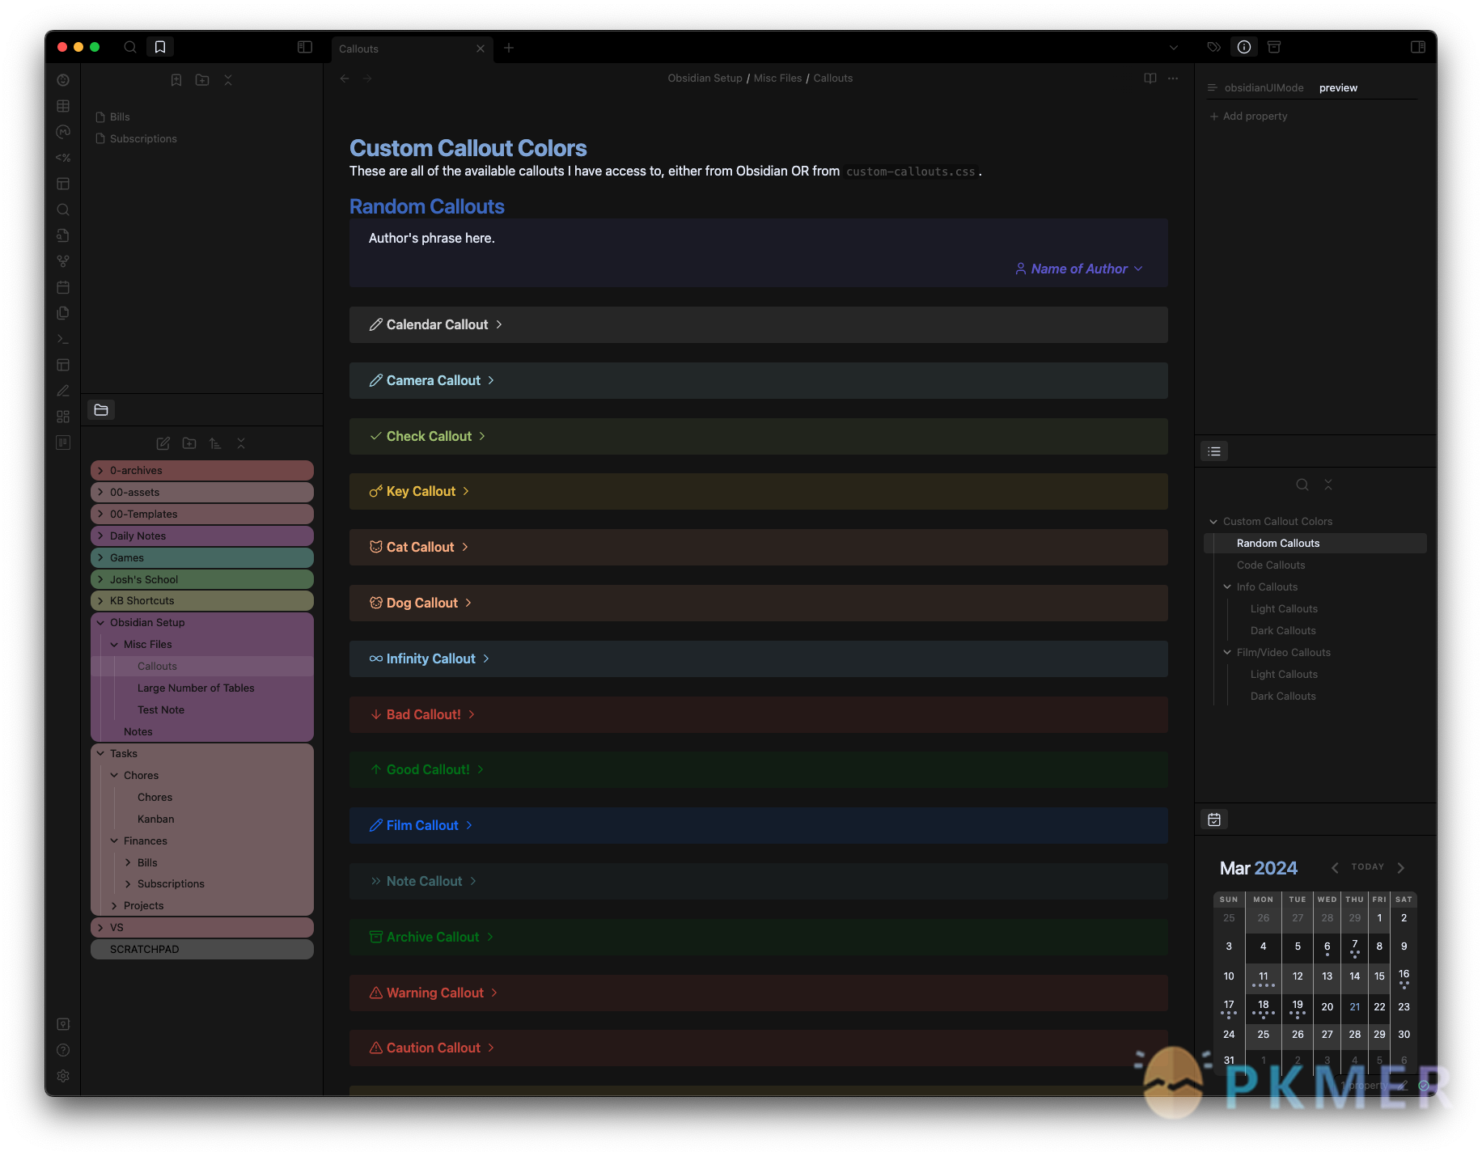
Task: Click Misc Files in breadcrumb
Action: coord(778,78)
